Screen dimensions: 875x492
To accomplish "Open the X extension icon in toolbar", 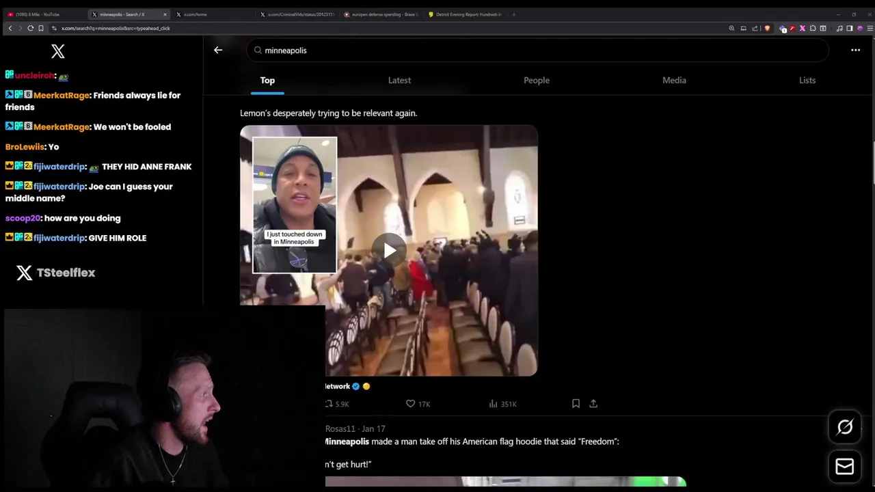I will 803,28.
